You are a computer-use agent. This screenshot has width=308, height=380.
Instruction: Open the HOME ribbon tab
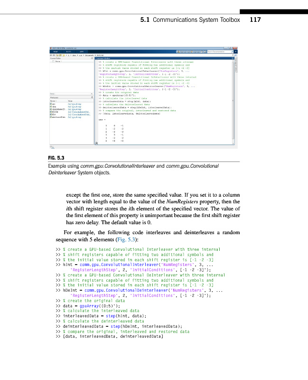tap(56, 51)
